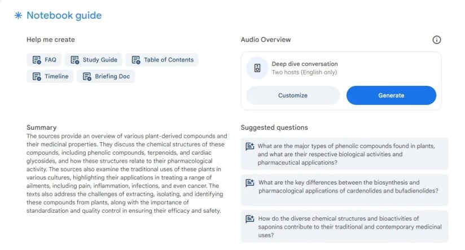Image resolution: width=465 pixels, height=250 pixels.
Task: Click the Notebook guide asterisk icon
Action: (18, 16)
